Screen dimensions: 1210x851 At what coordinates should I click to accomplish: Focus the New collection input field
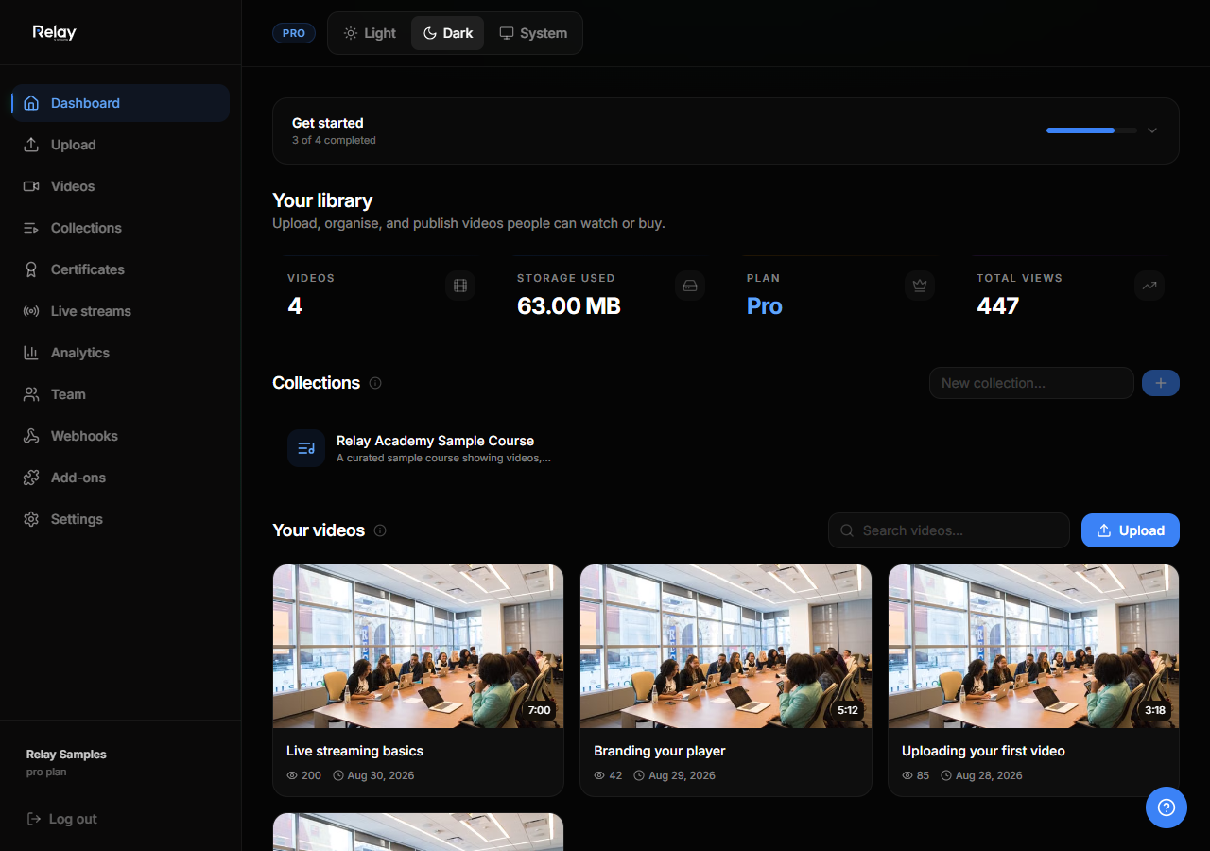point(1031,383)
